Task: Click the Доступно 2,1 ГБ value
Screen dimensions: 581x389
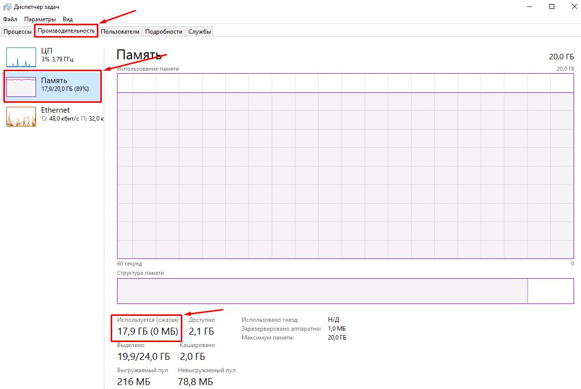Action: tap(201, 331)
